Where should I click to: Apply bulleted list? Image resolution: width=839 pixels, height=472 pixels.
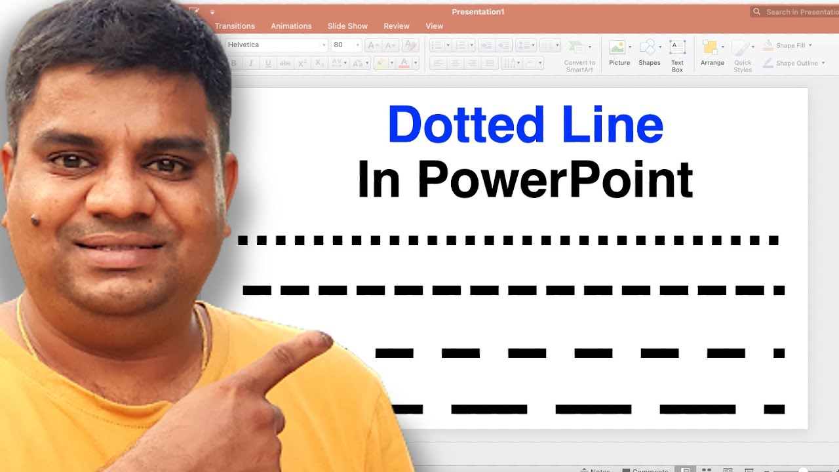point(437,45)
